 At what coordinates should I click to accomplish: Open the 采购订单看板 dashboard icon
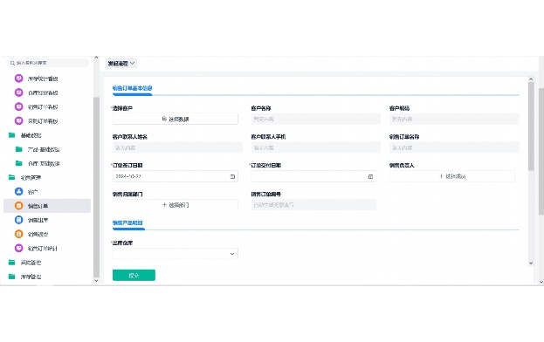(x=18, y=121)
